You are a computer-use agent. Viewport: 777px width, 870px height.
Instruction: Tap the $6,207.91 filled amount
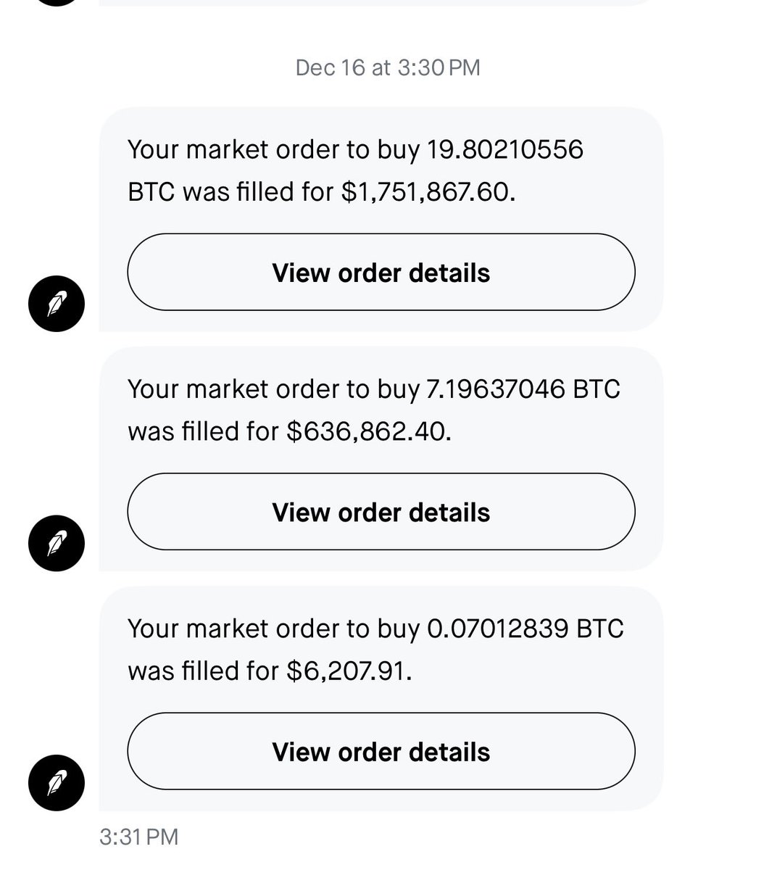coord(349,671)
